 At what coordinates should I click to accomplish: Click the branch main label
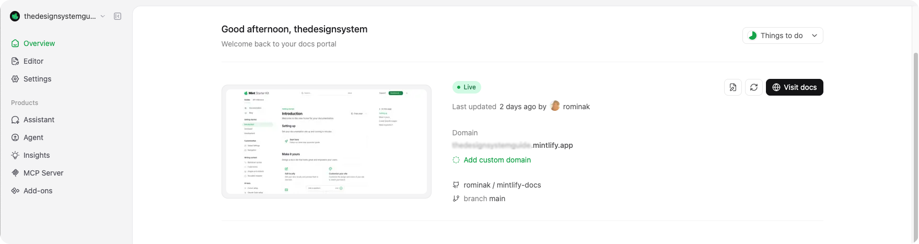(x=484, y=199)
